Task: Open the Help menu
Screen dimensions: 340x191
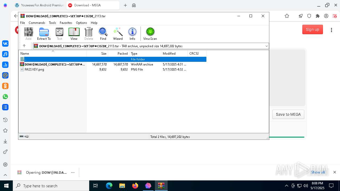Action: (x=94, y=23)
